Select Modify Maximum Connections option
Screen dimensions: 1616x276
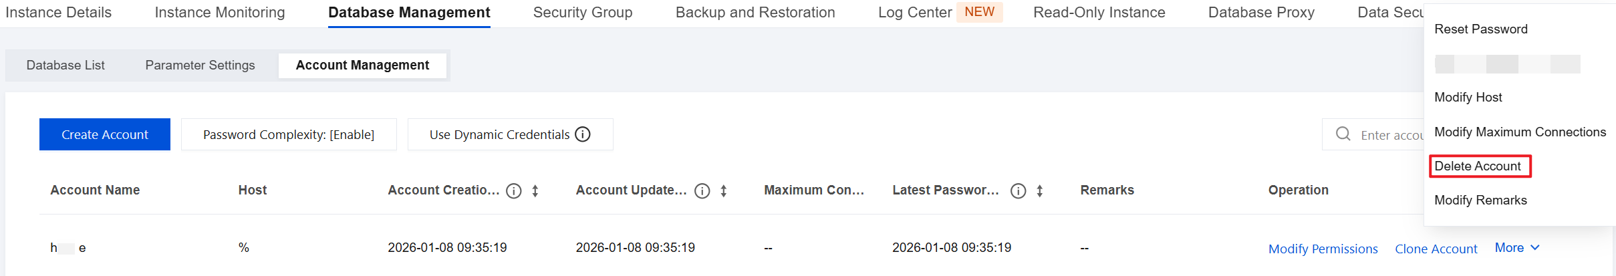[x=1520, y=132]
